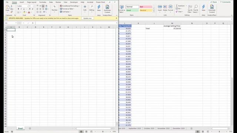Open the December 2020 sheet tab
237x133 pixels.
point(178,129)
